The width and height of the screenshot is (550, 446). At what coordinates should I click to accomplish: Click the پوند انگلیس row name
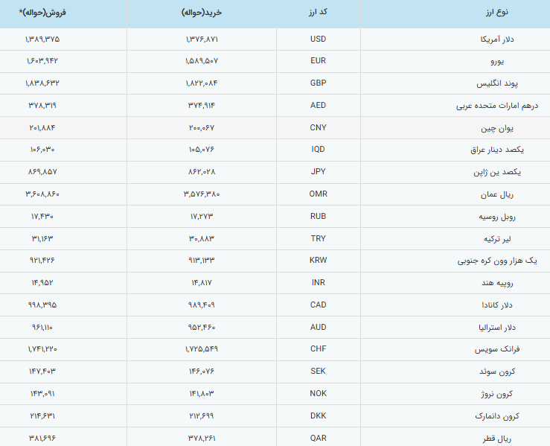[x=497, y=83]
